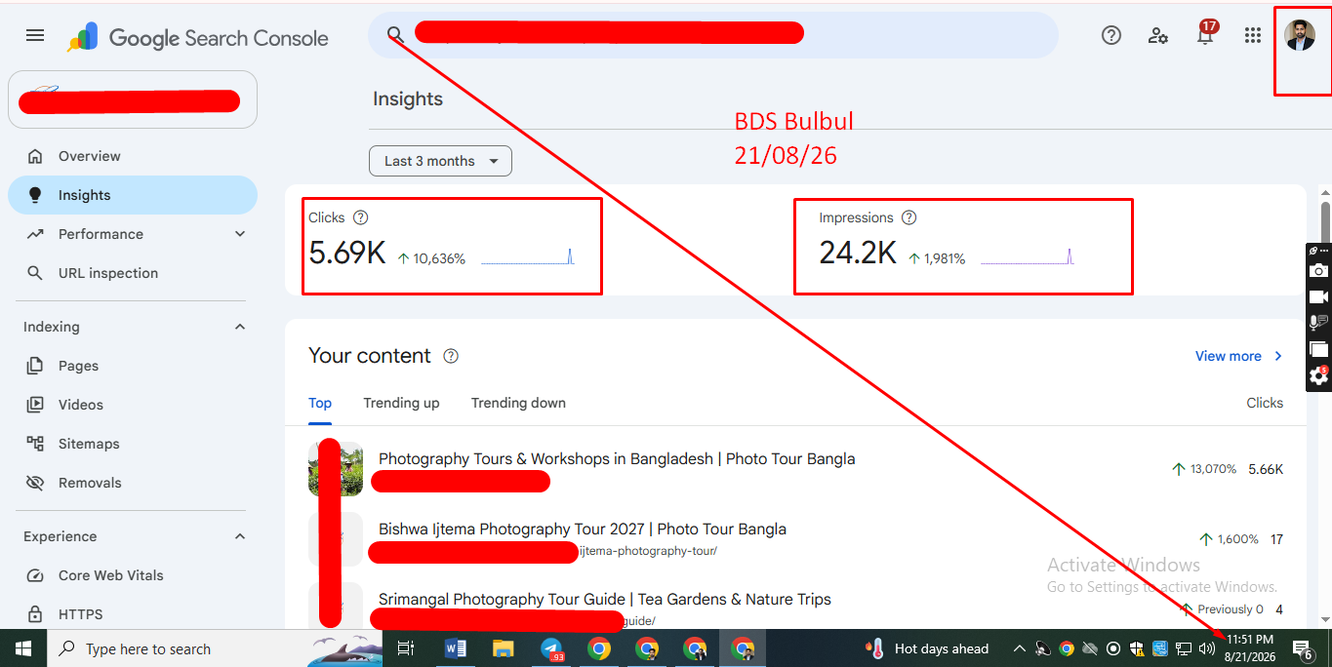
Task: Click the Impressions sparkline chart
Action: (1028, 257)
